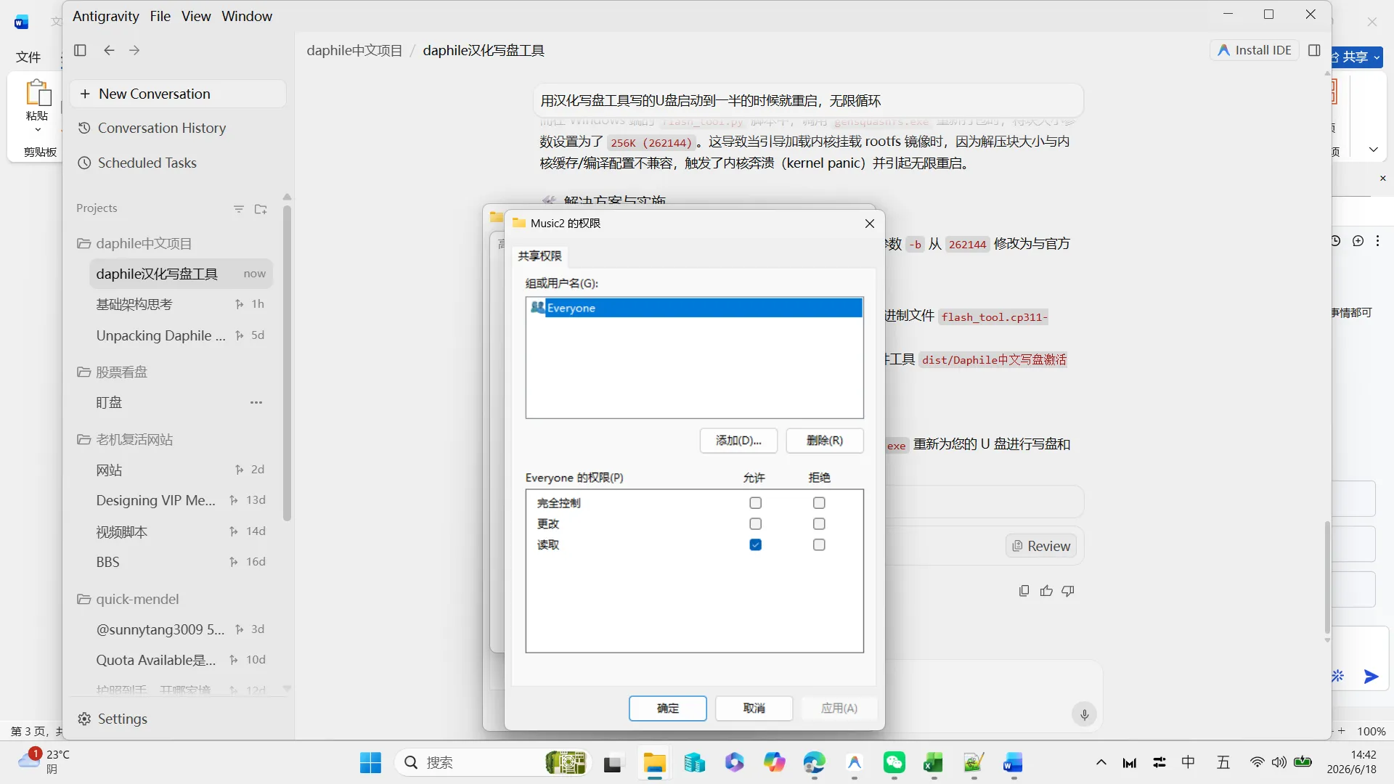Open Antigravity icon in the taskbar
Viewport: 1394px width, 784px height.
pos(854,762)
